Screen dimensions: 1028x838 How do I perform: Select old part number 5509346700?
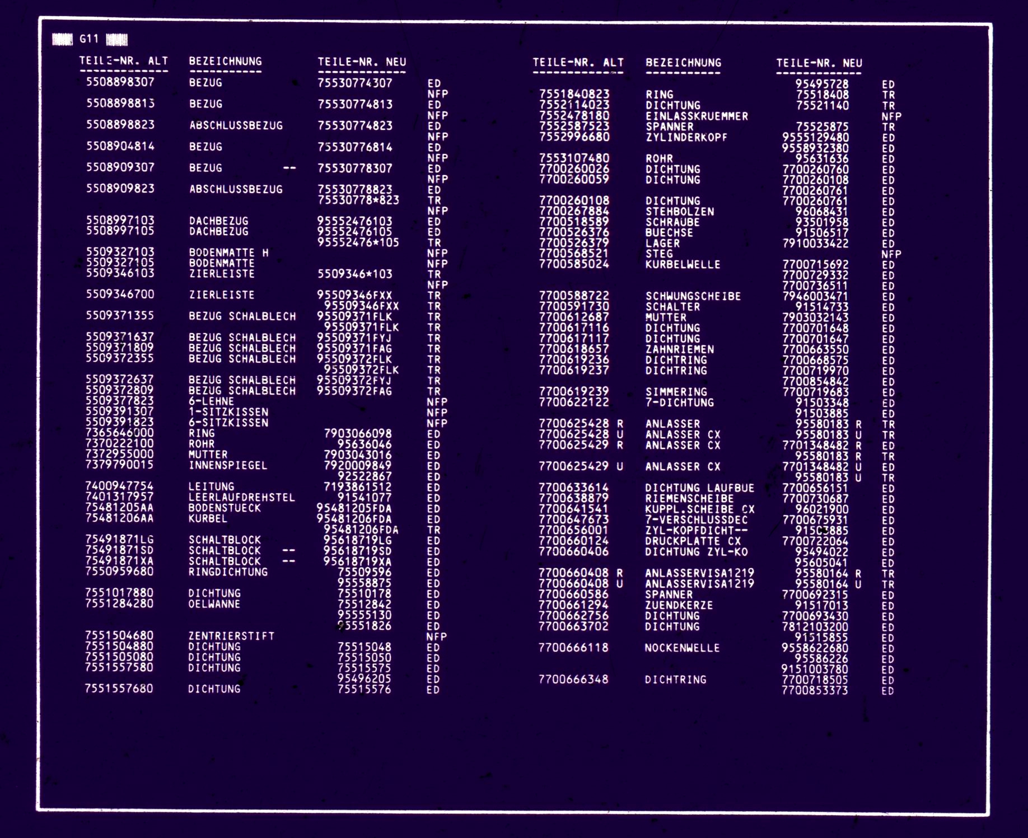pyautogui.click(x=120, y=294)
